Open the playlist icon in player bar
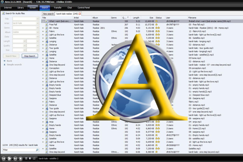This screenshot has width=243, height=162. 26,158
